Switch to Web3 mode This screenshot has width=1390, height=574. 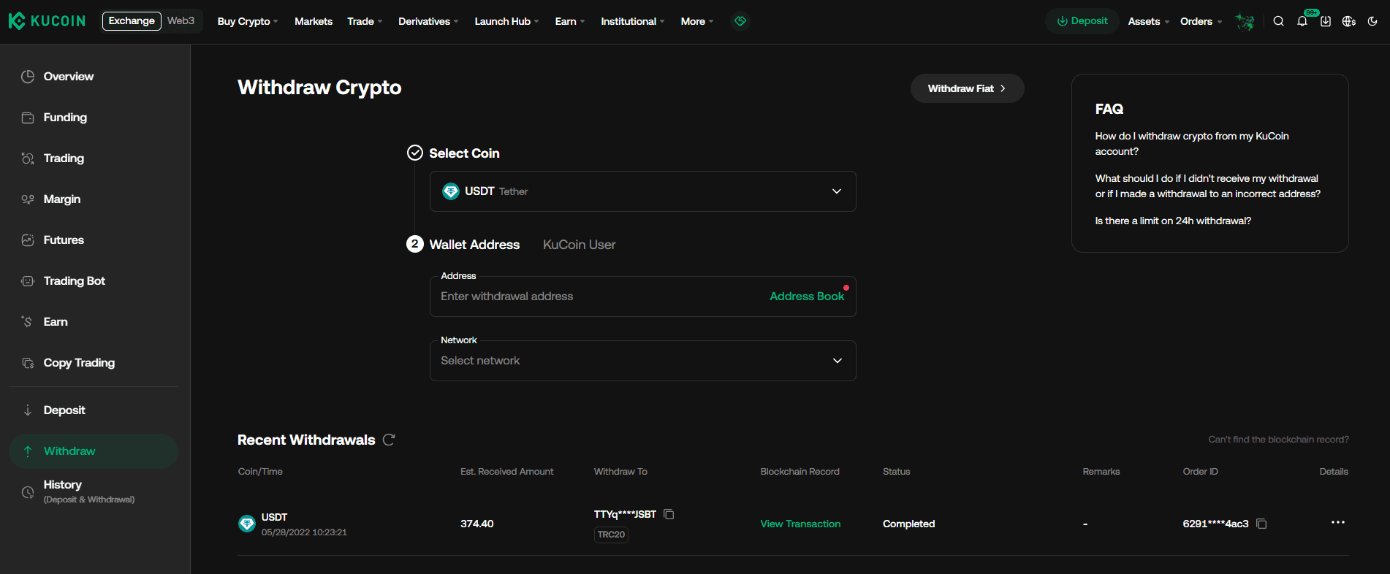point(181,20)
